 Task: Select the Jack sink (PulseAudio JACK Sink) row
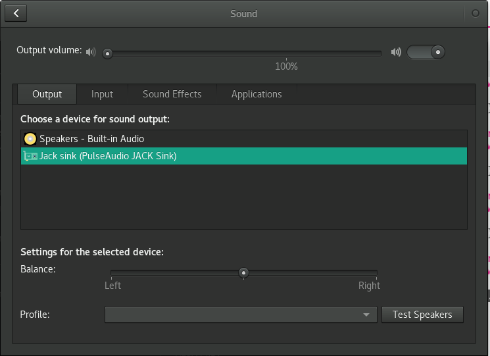pyautogui.click(x=108, y=156)
